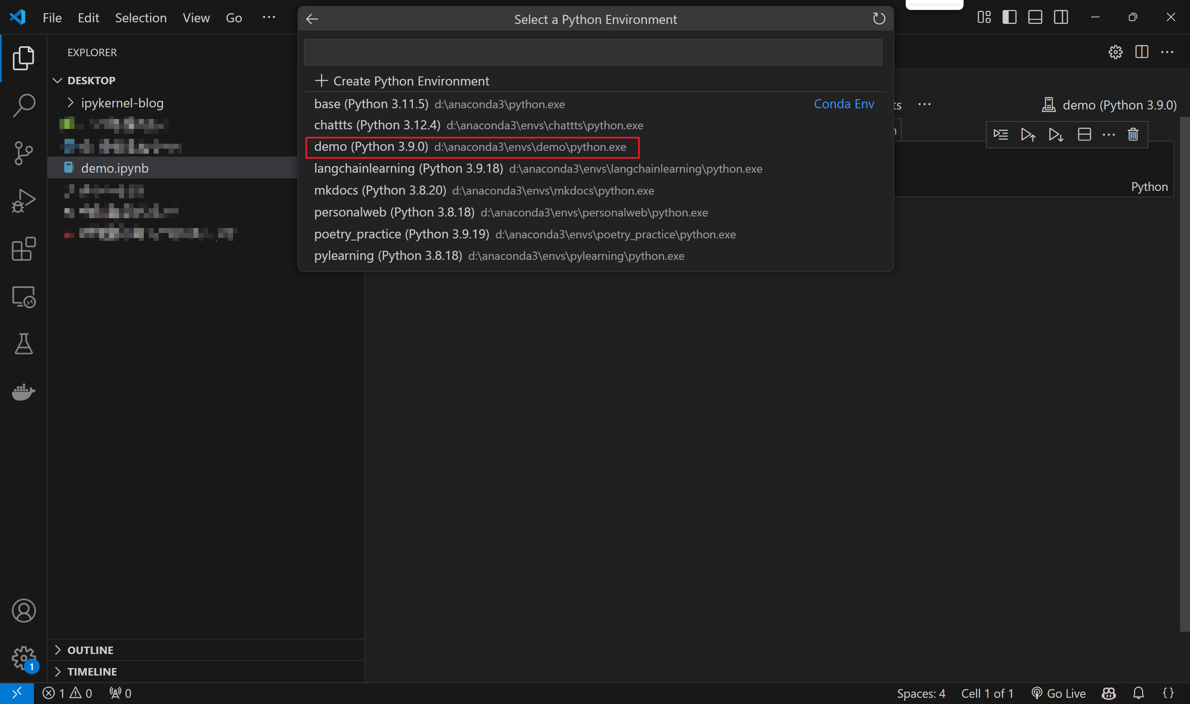Open the menu bar overflow ellipsis
Screen dimensions: 1190x704
(x=269, y=17)
